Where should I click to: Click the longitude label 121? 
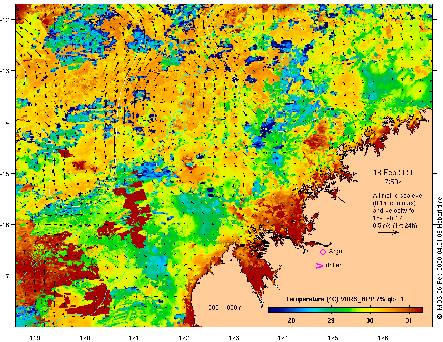coord(134,338)
